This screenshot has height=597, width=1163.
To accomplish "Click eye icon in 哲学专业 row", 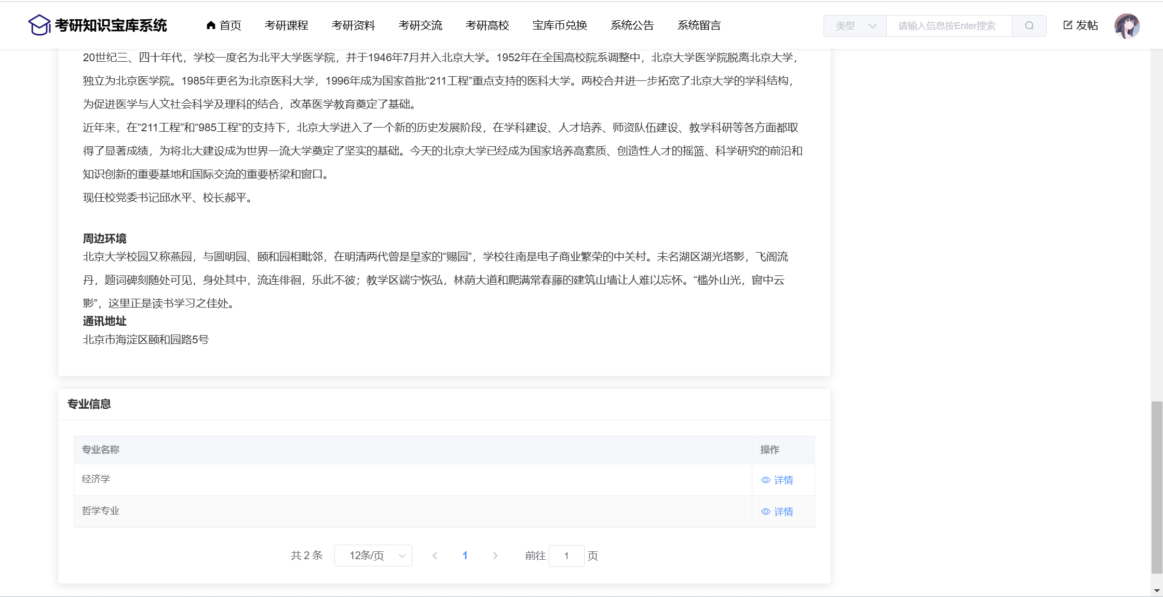I will 765,512.
